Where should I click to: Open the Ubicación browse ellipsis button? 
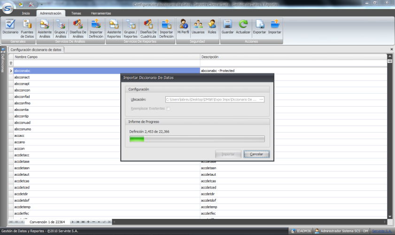tap(262, 100)
